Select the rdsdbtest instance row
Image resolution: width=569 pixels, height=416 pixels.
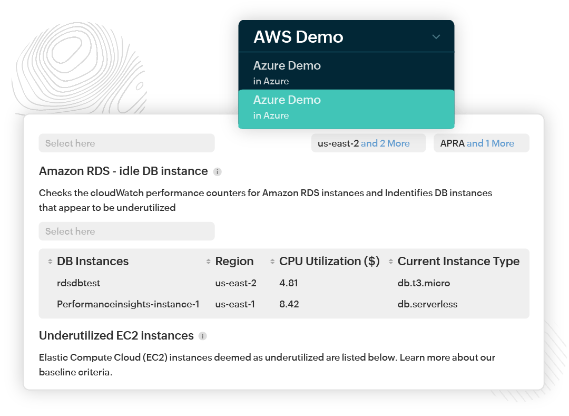[79, 283]
